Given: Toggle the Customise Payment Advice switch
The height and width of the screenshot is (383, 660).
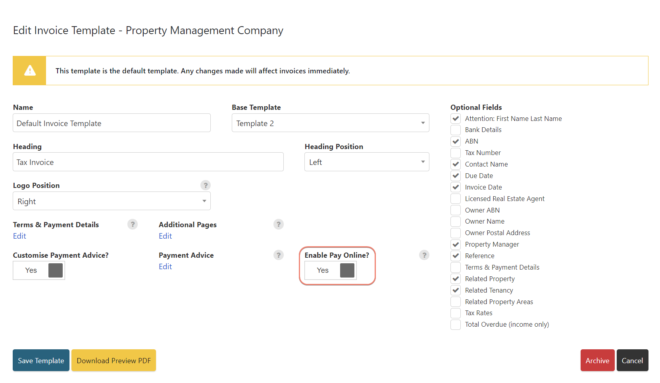Looking at the screenshot, I should coord(39,270).
